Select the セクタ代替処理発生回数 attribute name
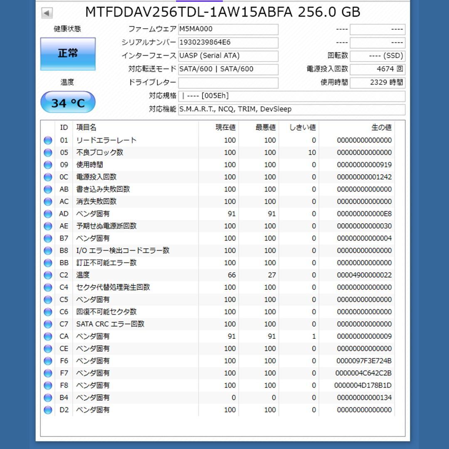This screenshot has width=449, height=449. pos(113,288)
